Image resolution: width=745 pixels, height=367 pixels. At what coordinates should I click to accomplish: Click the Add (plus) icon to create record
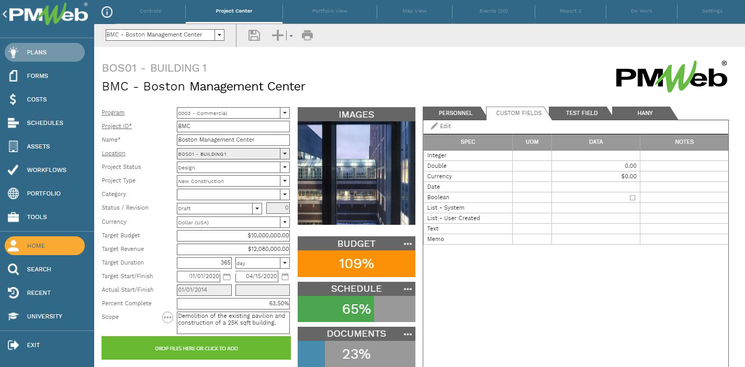(x=277, y=35)
